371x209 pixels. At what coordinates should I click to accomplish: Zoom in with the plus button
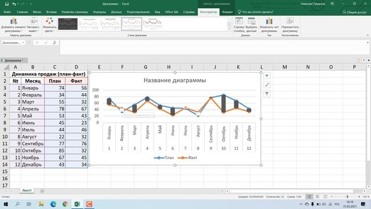pos(359,197)
